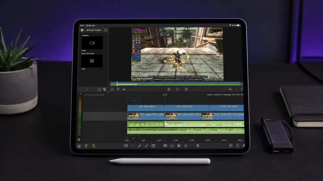This screenshot has width=323, height=181.
Task: Select the 11.06 Plain-White title clip
Action: pos(187,108)
